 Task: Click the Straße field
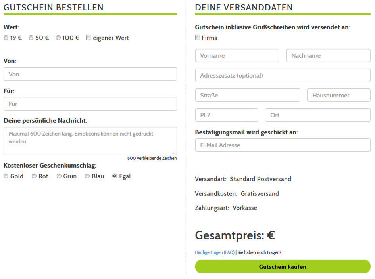(x=248, y=95)
